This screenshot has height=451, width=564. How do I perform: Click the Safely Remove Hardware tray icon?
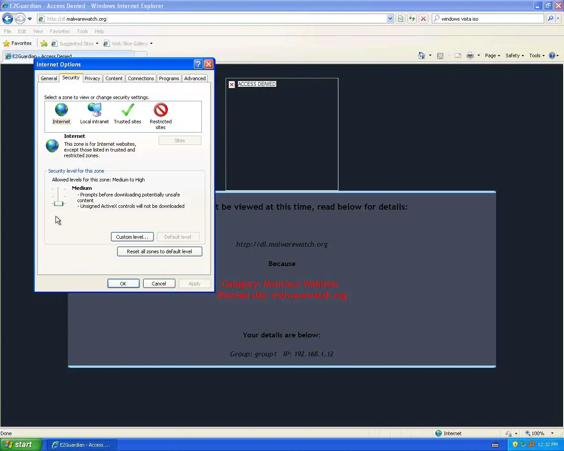click(x=523, y=444)
